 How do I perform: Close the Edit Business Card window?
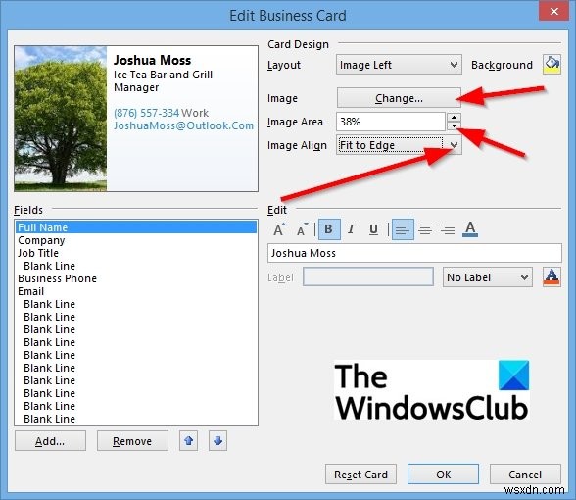(x=554, y=11)
